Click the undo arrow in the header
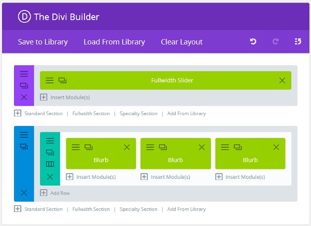 point(253,42)
